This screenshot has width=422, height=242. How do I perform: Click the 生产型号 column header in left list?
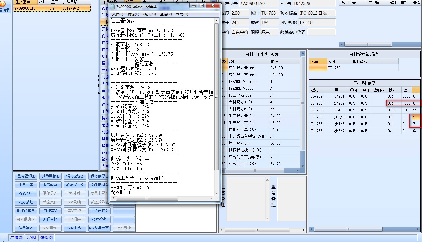[26, 2]
